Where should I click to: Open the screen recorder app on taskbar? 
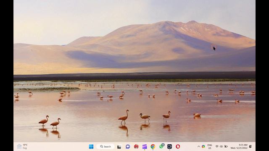pyautogui.click(x=169, y=146)
